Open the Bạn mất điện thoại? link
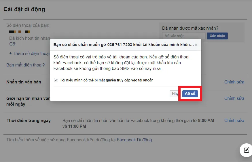The image size is (252, 162). [x=26, y=65]
